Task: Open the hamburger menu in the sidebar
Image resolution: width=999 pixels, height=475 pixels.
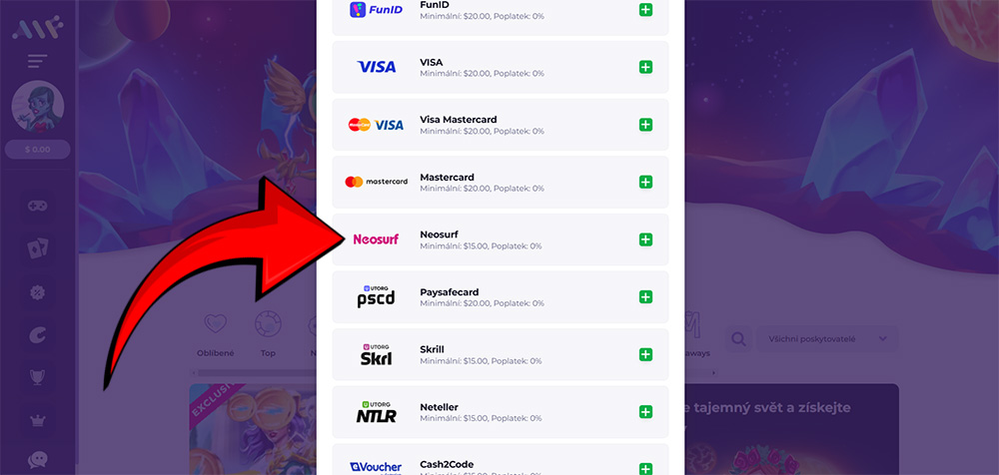Action: pyautogui.click(x=38, y=62)
